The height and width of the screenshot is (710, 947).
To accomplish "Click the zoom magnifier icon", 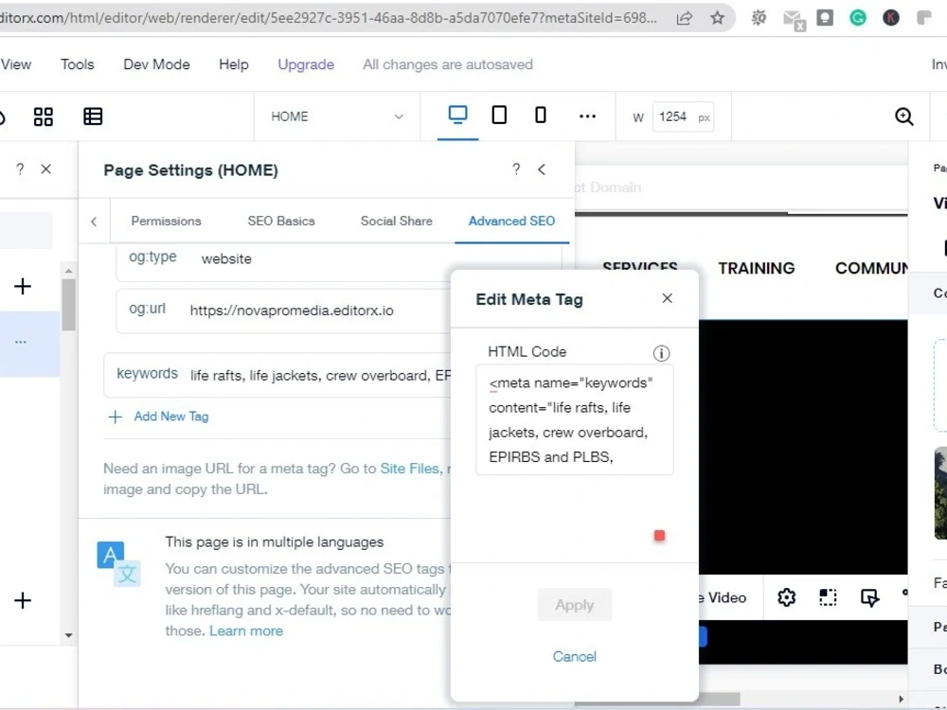I will (x=903, y=116).
